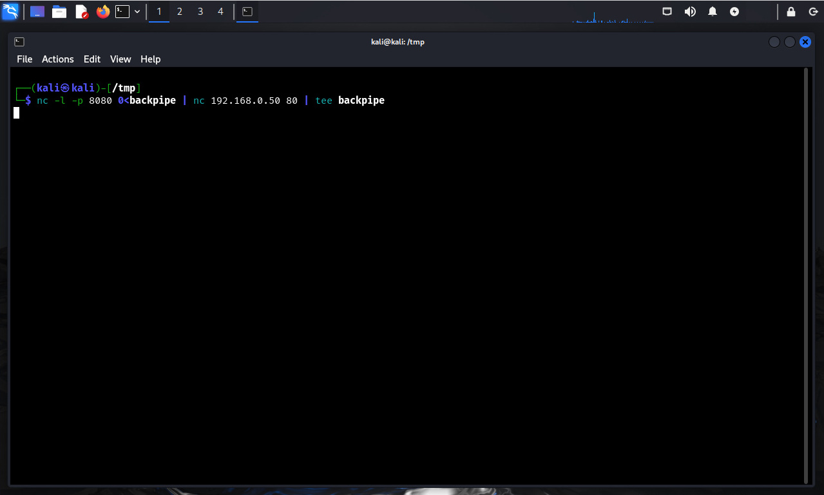Open the notifications bell
Screen dimensions: 824x495
point(713,12)
